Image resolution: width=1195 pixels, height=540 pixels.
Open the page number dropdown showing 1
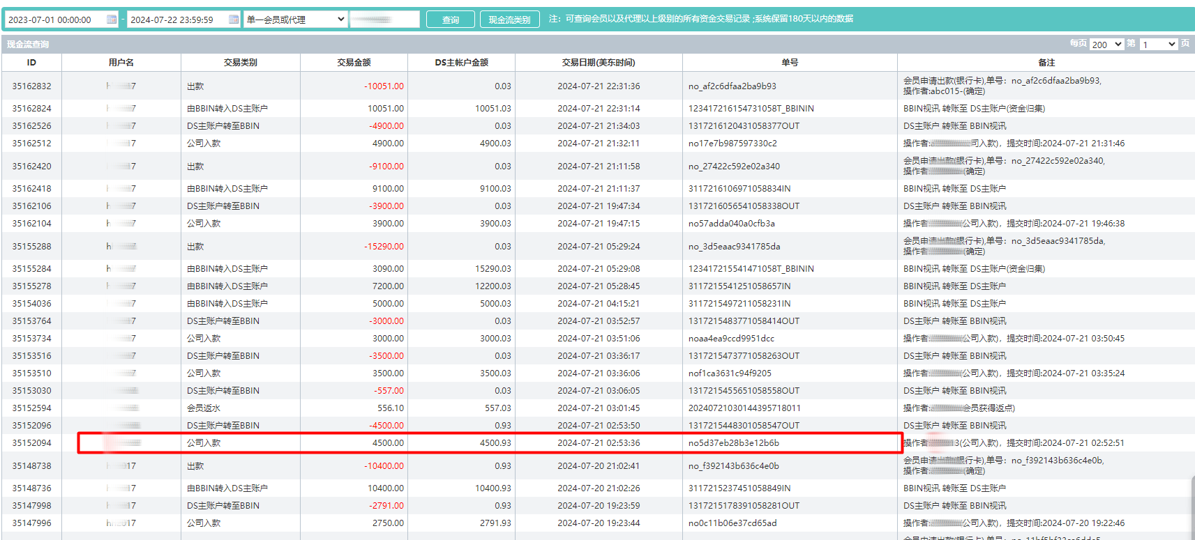pos(1158,45)
